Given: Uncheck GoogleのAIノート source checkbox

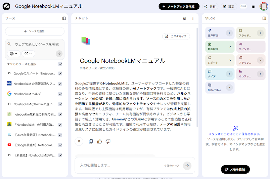Looking at the screenshot, I should click(x=60, y=74).
